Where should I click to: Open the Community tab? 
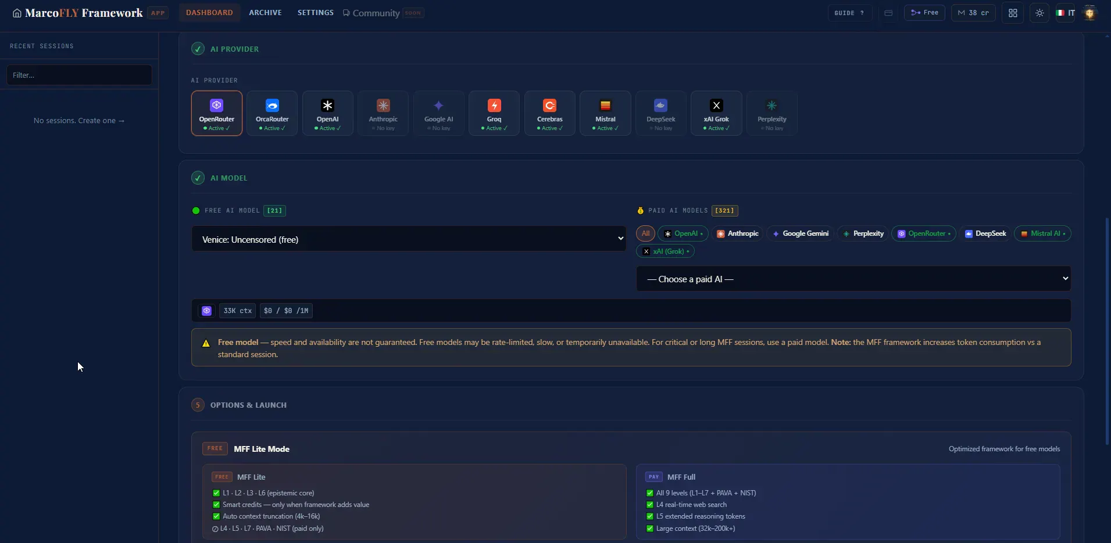pos(383,13)
